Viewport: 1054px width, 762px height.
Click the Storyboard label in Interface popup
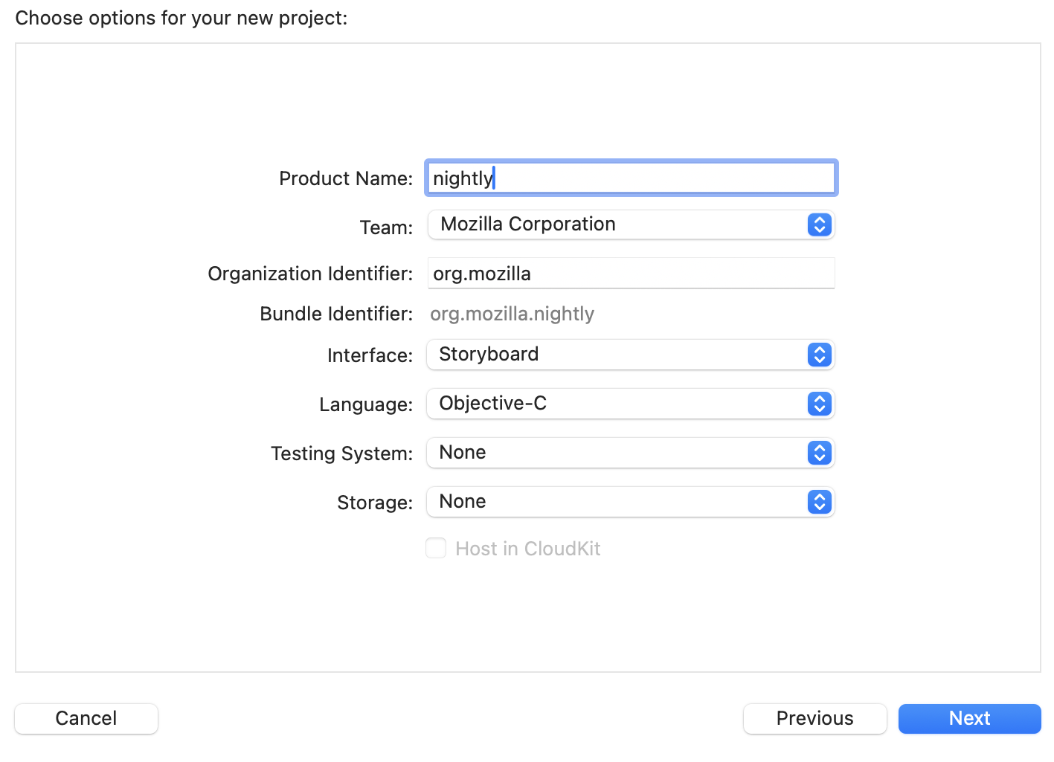pos(489,355)
